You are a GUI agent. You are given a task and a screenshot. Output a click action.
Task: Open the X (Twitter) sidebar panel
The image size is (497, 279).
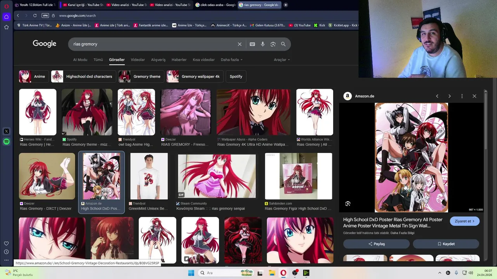tap(6, 131)
